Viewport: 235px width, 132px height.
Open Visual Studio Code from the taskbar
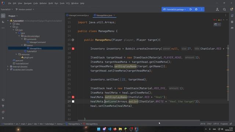click(109, 129)
